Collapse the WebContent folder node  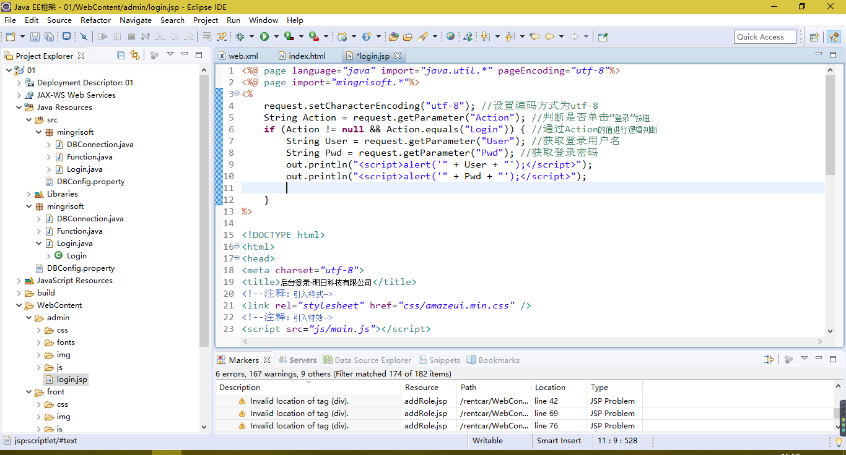pyautogui.click(x=19, y=305)
